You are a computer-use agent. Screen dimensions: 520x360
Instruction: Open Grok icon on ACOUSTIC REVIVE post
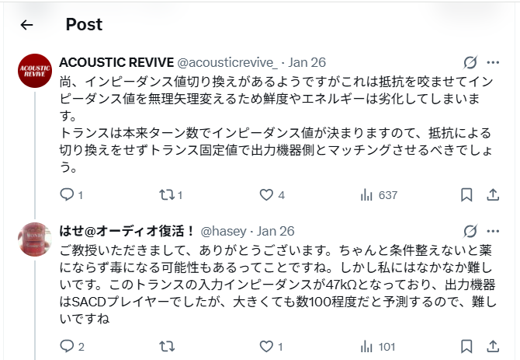(470, 63)
